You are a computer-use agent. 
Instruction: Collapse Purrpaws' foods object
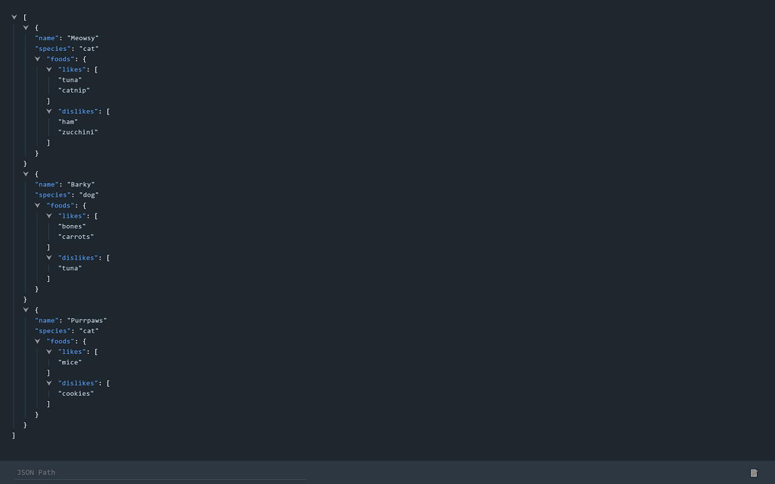tap(38, 341)
